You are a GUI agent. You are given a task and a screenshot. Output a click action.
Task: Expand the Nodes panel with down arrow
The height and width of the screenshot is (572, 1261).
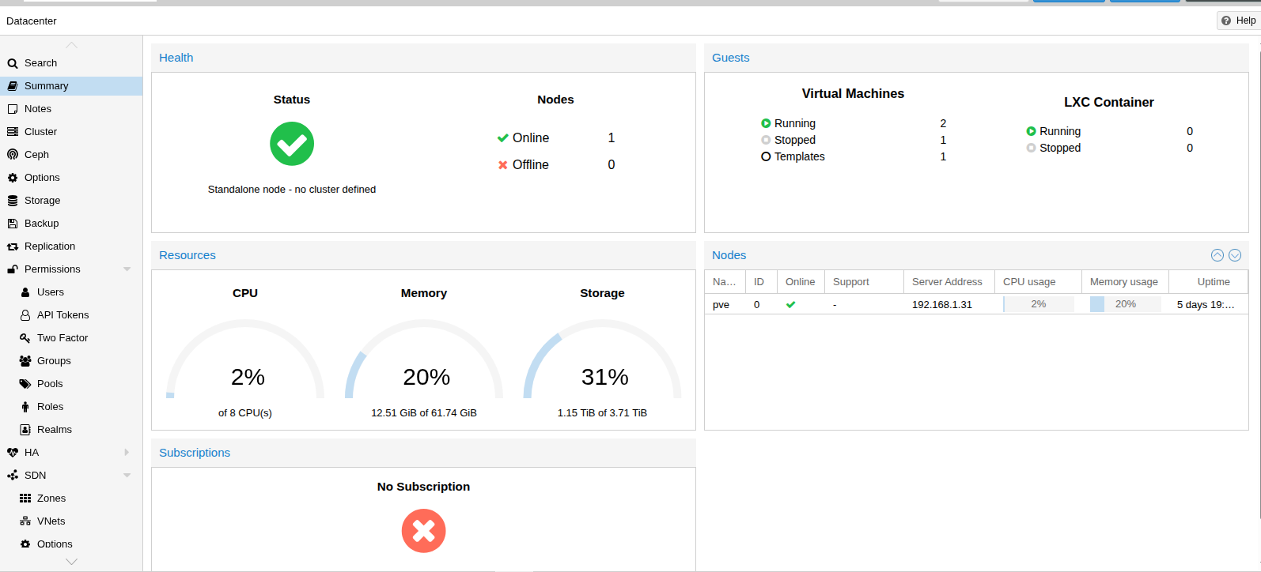(1235, 255)
